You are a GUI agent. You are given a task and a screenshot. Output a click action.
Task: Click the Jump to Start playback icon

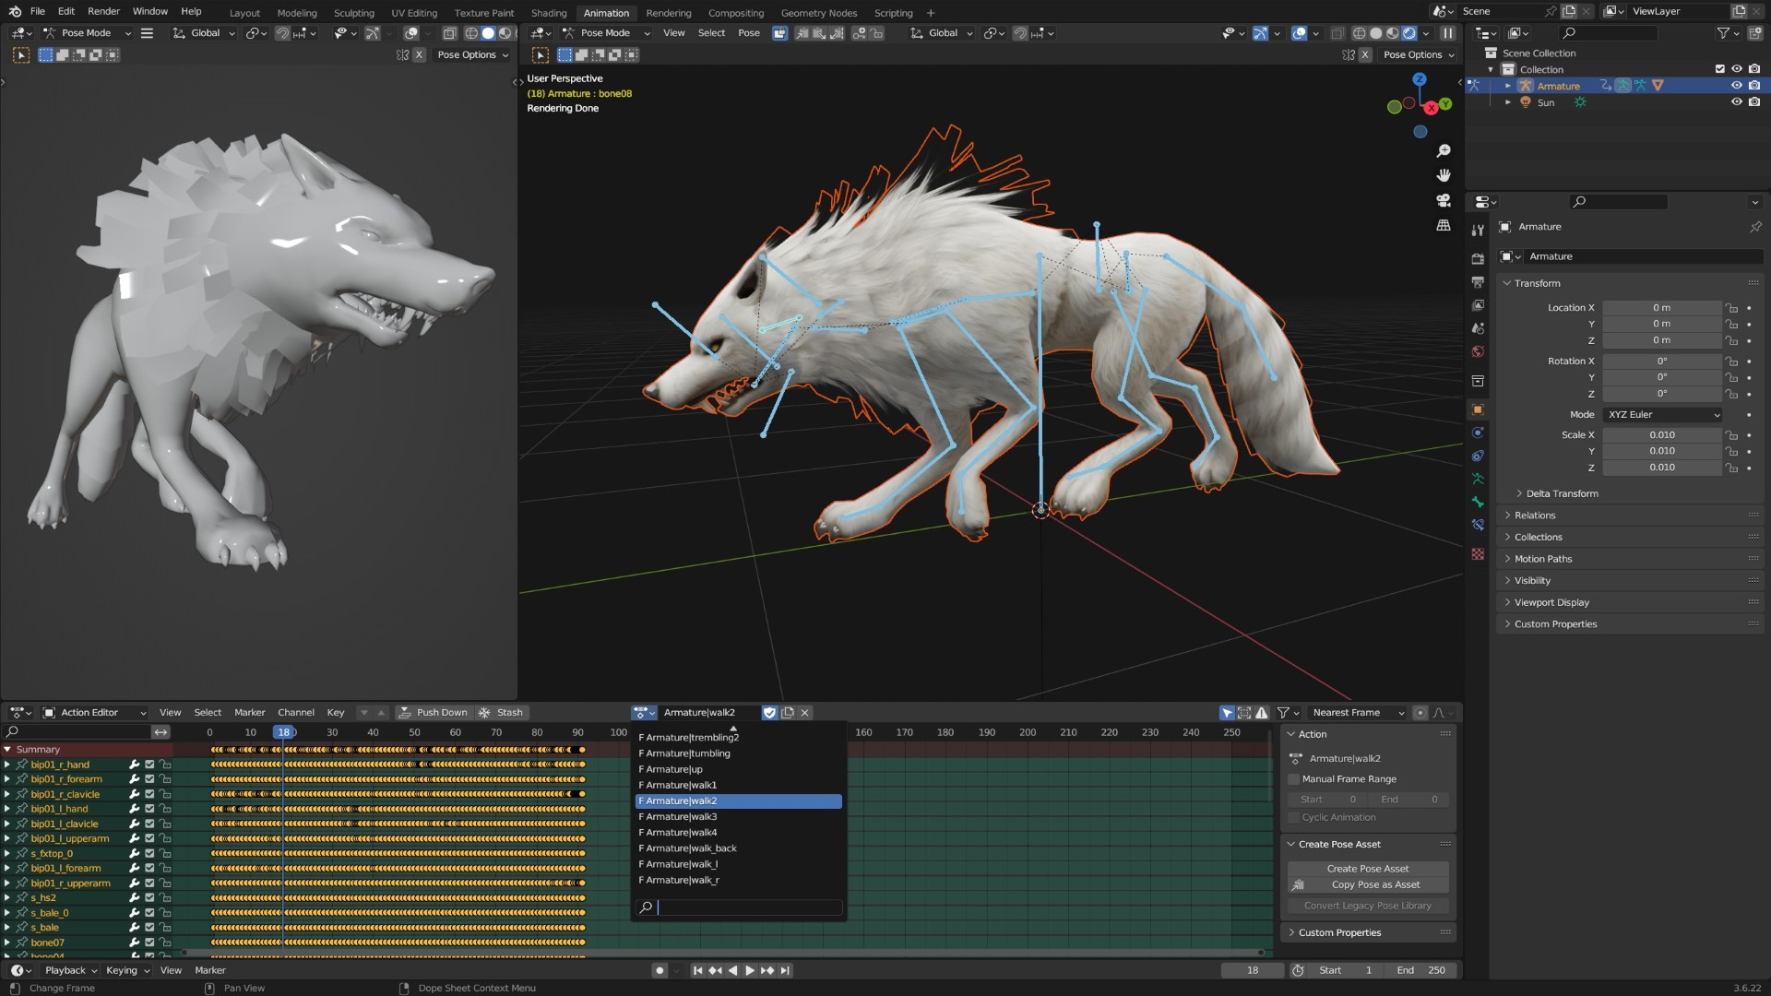[697, 970]
